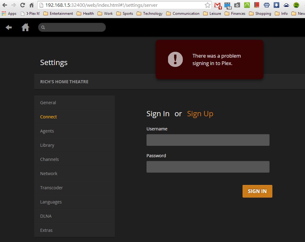
Task: Open the printer extension icon
Action: (267, 5)
